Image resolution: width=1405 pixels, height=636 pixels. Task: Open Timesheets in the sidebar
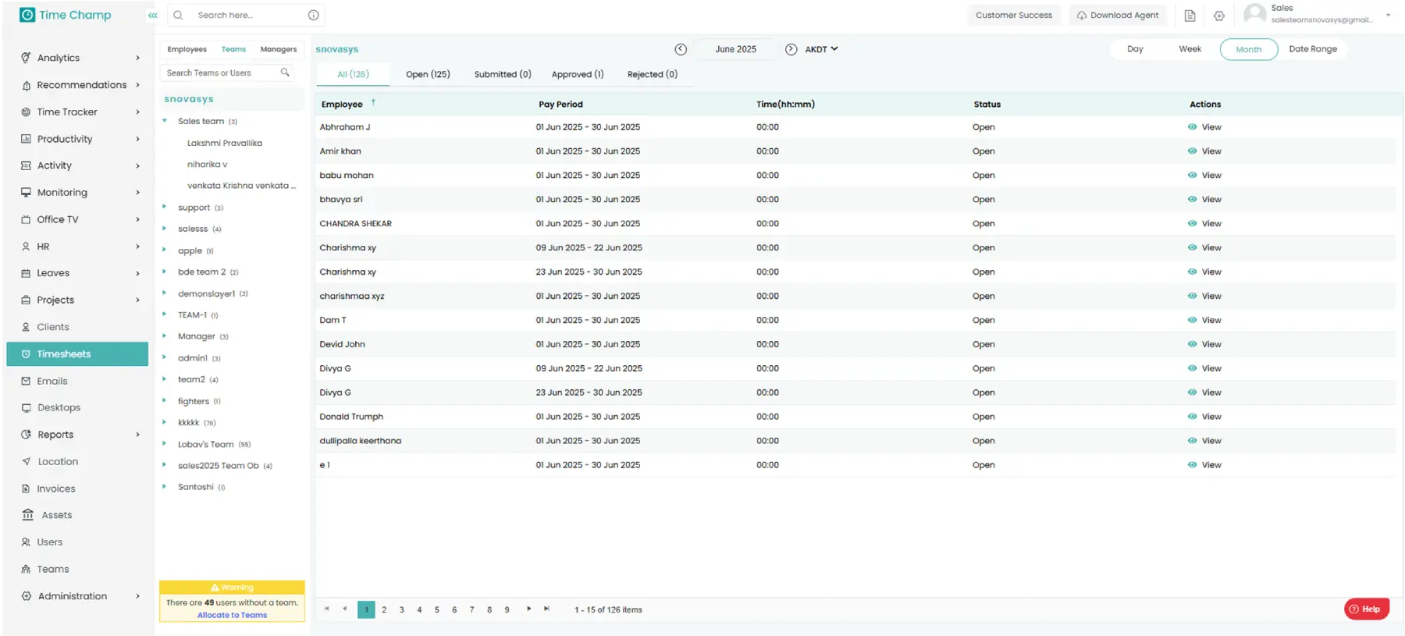pyautogui.click(x=77, y=354)
